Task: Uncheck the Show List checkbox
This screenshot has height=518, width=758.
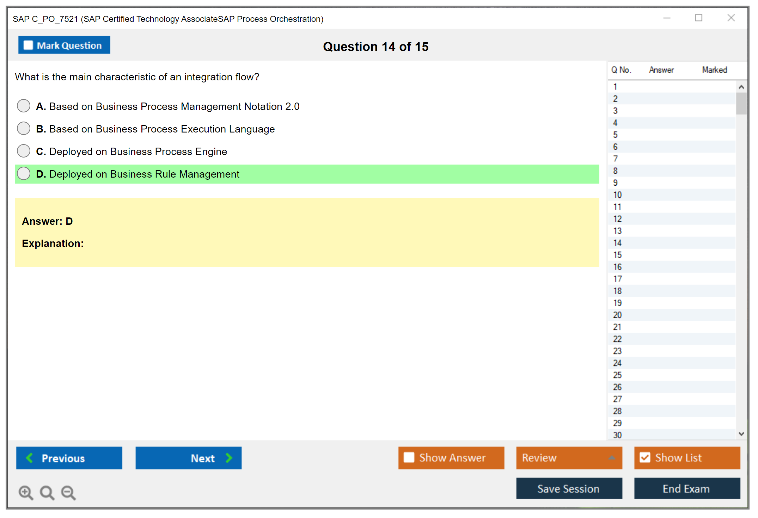Action: 645,457
